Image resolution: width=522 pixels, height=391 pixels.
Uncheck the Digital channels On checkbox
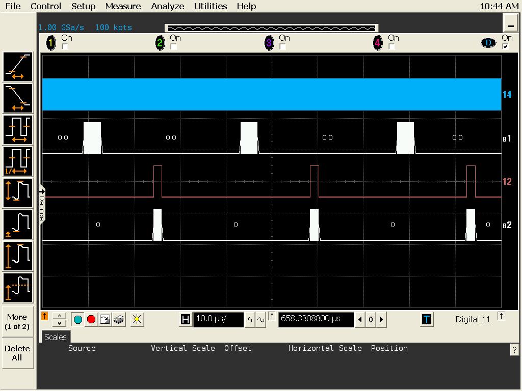click(505, 47)
